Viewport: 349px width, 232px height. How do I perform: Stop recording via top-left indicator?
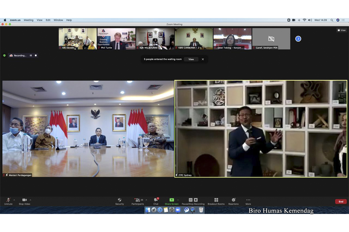[35, 55]
